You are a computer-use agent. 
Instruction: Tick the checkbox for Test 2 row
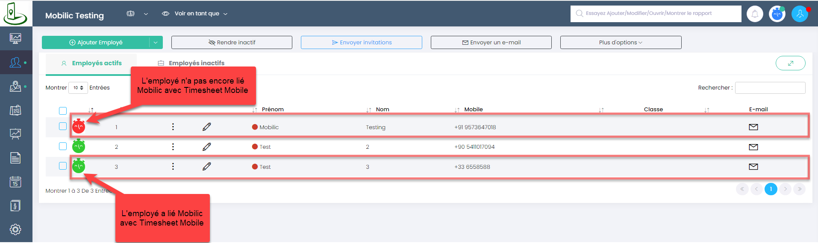(63, 146)
